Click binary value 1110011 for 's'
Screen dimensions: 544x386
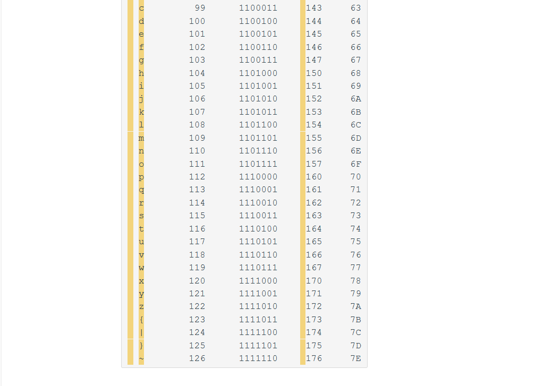pos(258,215)
